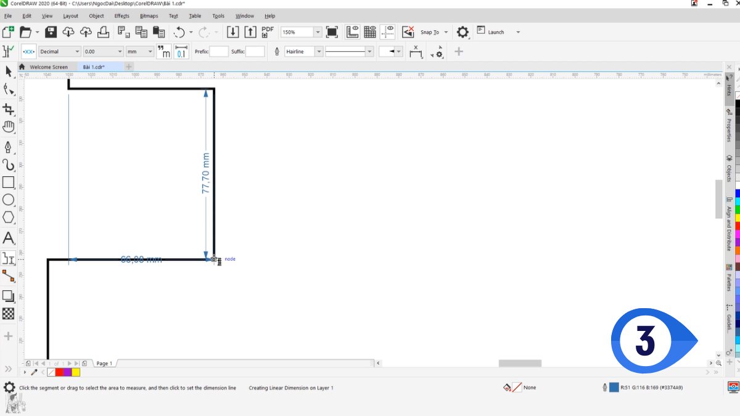Click the Prefix input field
Image resolution: width=740 pixels, height=416 pixels.
point(219,52)
